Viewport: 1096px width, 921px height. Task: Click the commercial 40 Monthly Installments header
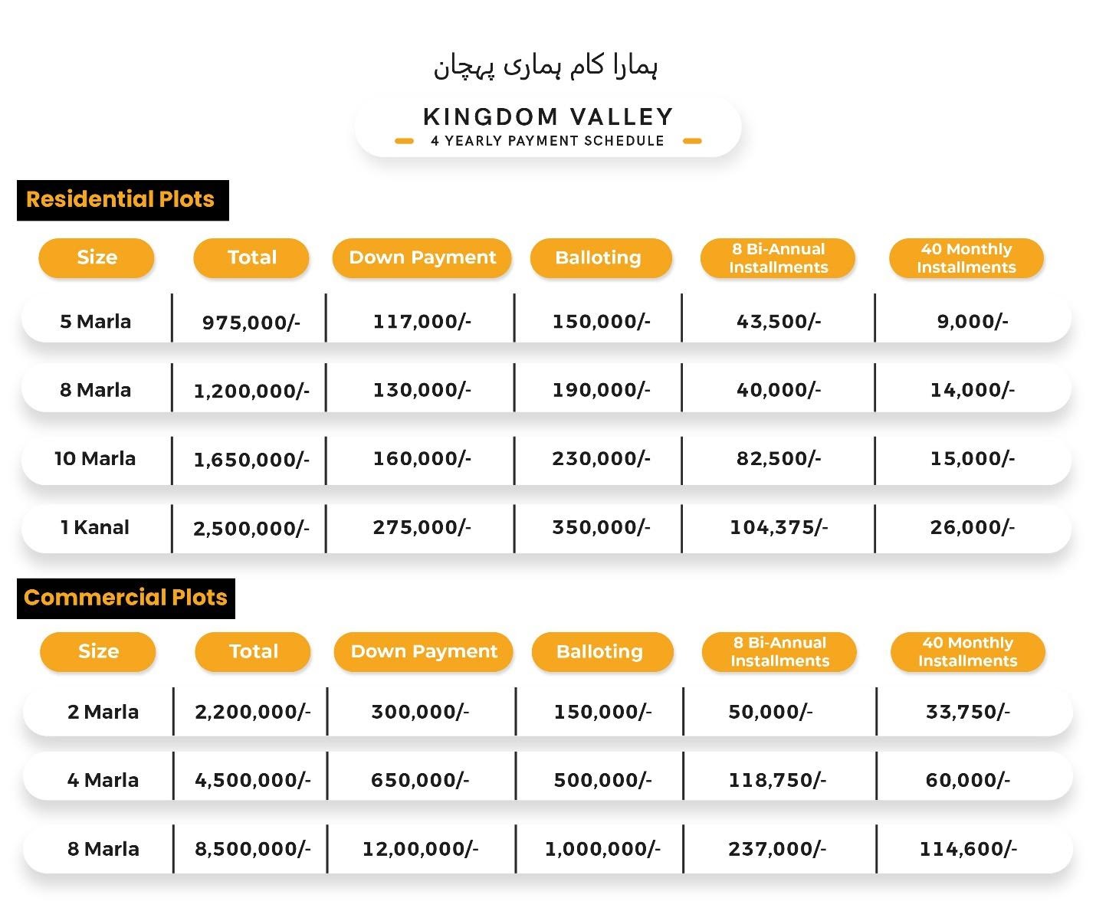pyautogui.click(x=967, y=652)
